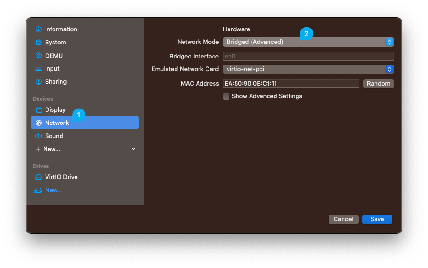Click the Bridged Interface en0 field
The height and width of the screenshot is (268, 428).
pos(308,56)
